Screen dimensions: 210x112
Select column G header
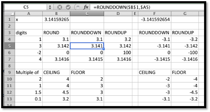[185, 14]
